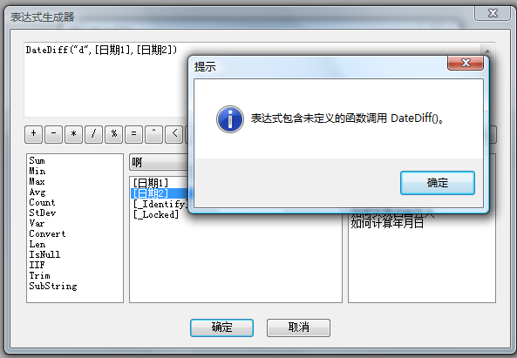
Task: Select the IsNull function entry
Action: 44,254
